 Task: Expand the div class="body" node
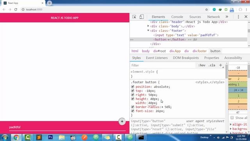148,26
